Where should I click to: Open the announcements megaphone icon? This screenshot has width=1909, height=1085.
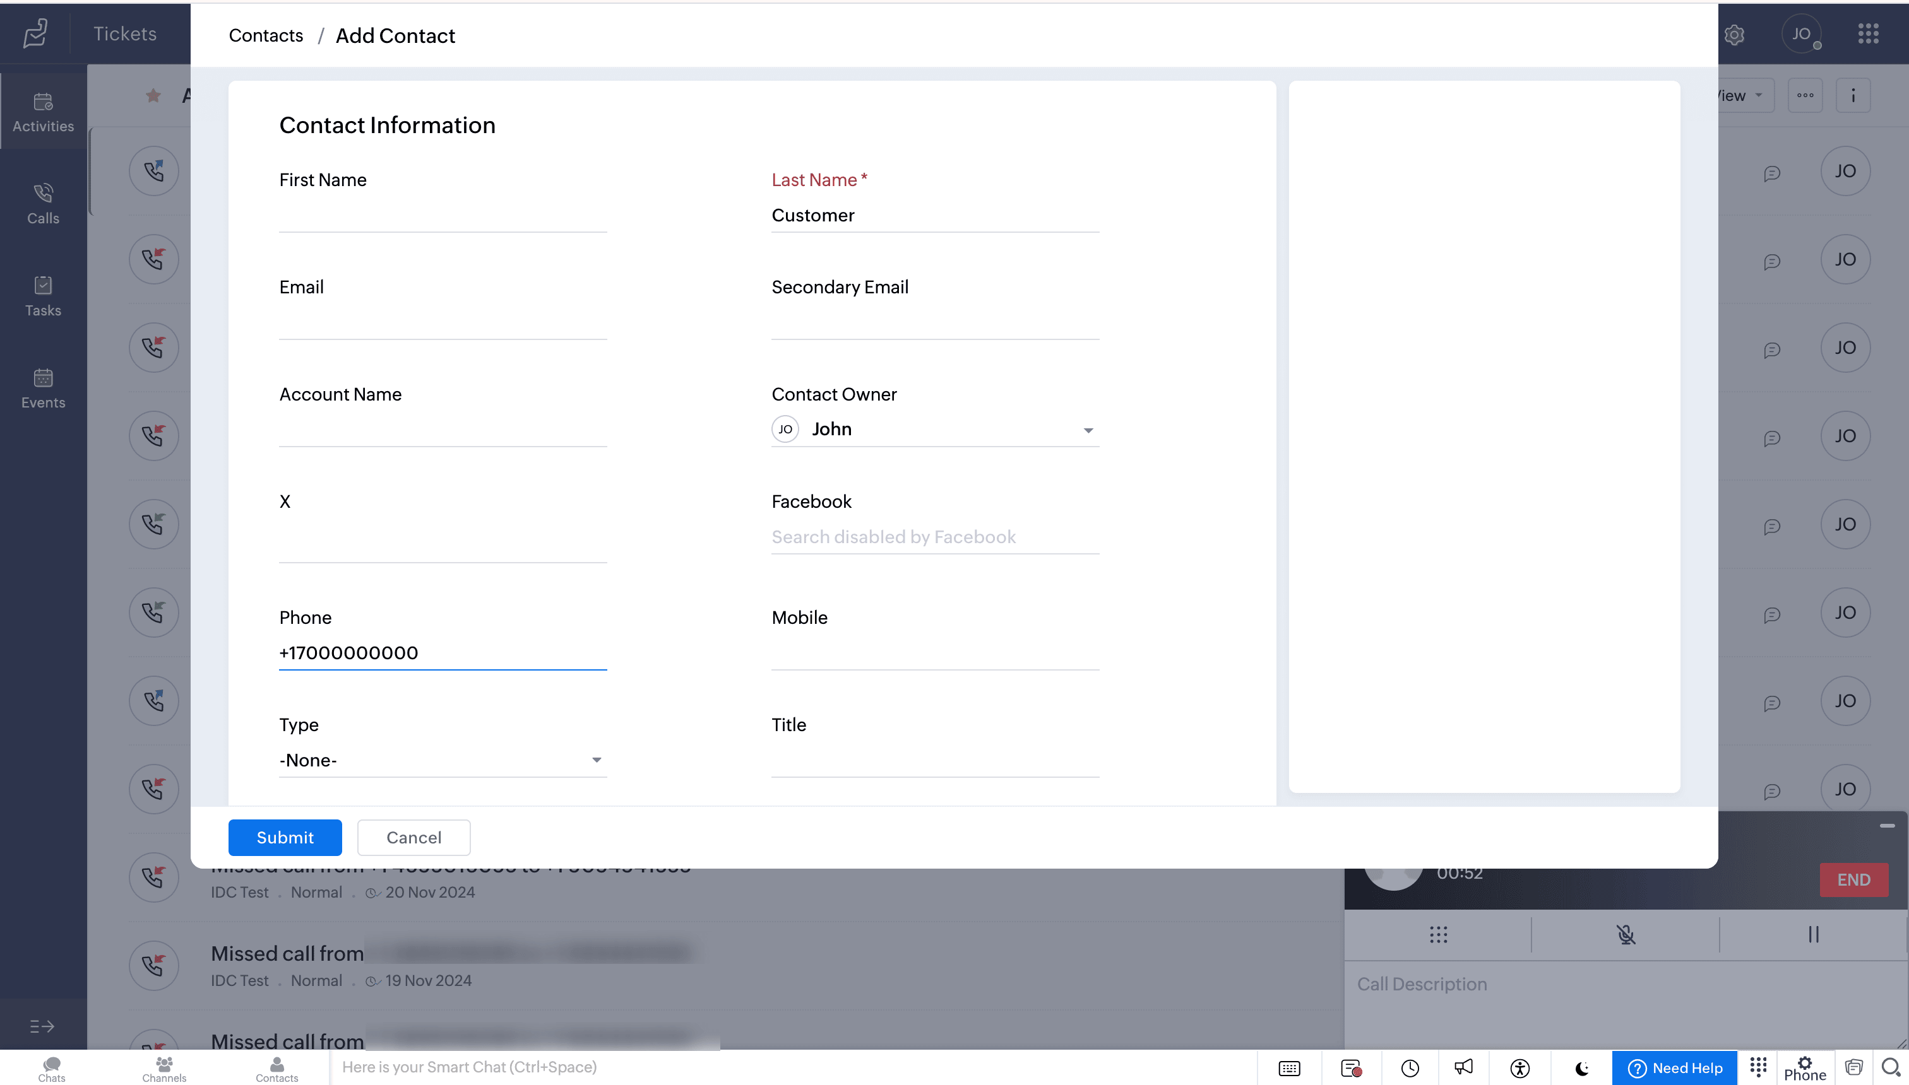tap(1463, 1067)
